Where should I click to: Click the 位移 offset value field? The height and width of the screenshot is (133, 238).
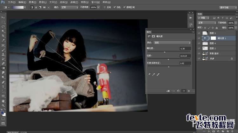click(185, 56)
